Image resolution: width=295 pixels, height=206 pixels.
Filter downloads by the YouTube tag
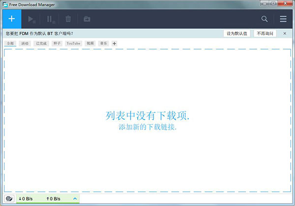click(x=74, y=44)
